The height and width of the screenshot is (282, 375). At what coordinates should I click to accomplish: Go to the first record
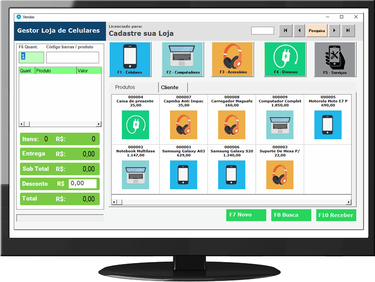click(x=285, y=30)
